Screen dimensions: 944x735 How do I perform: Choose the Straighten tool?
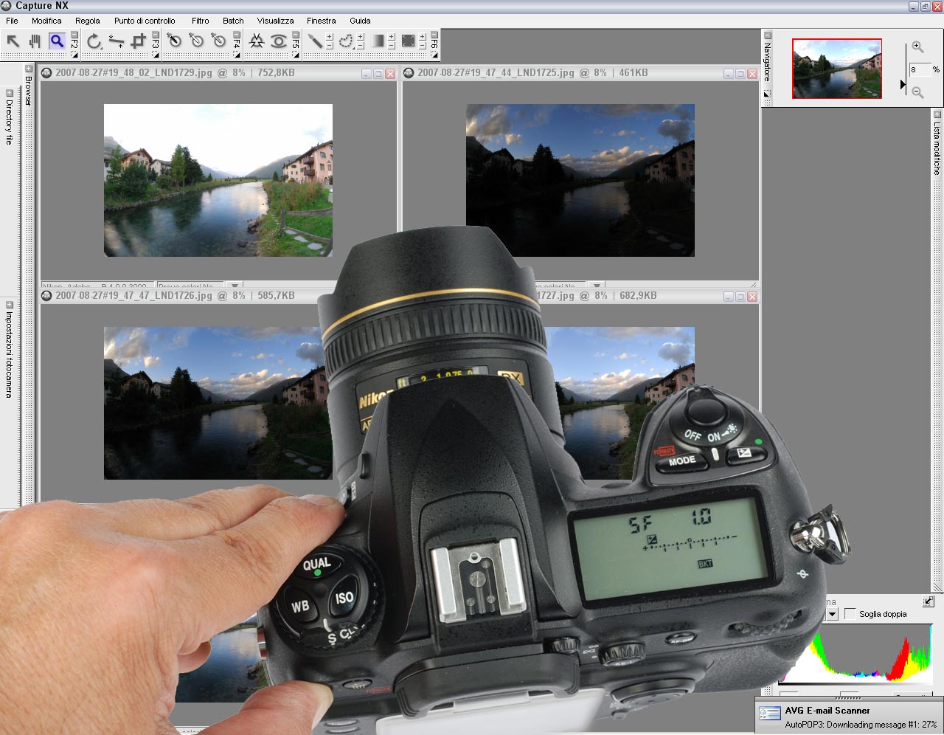click(116, 41)
